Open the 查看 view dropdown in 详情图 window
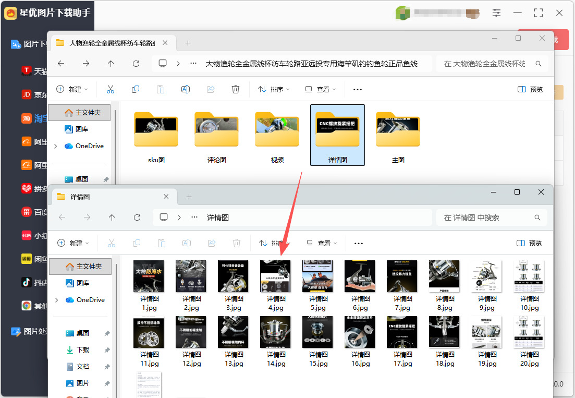The image size is (575, 398). click(321, 243)
